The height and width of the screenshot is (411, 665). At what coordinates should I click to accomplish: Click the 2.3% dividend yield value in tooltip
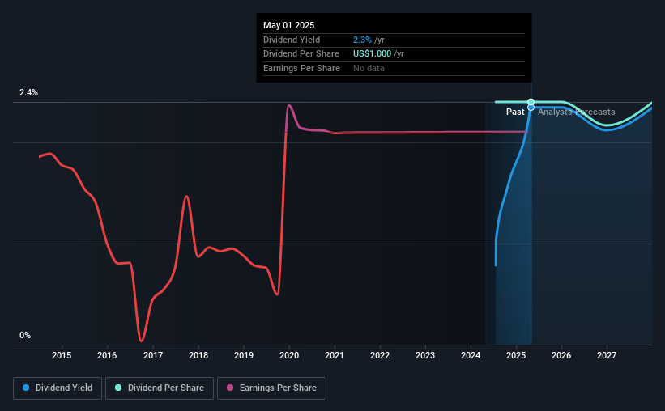click(x=362, y=40)
